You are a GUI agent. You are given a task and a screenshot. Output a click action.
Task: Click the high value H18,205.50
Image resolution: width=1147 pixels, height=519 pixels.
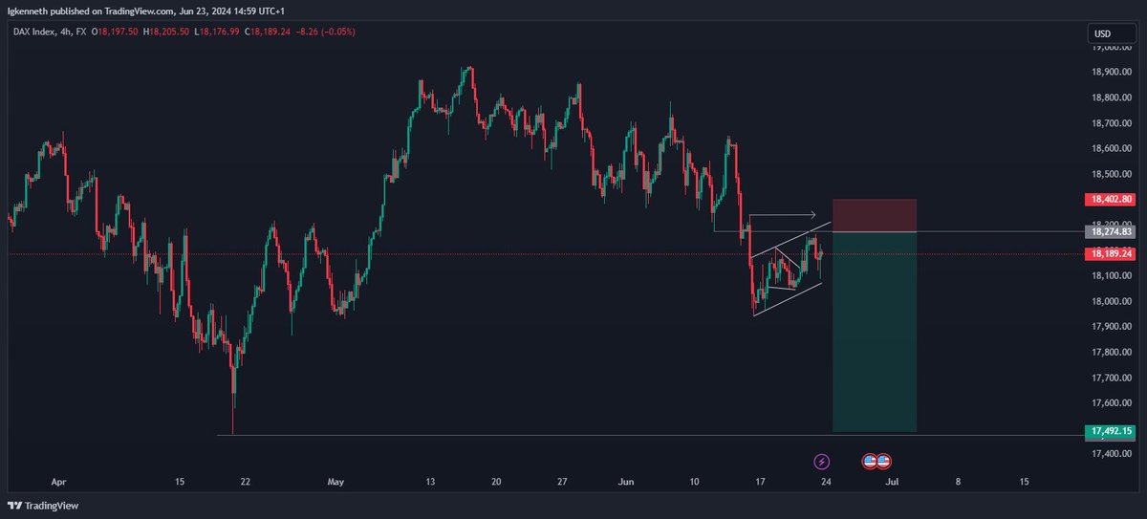tap(168, 32)
